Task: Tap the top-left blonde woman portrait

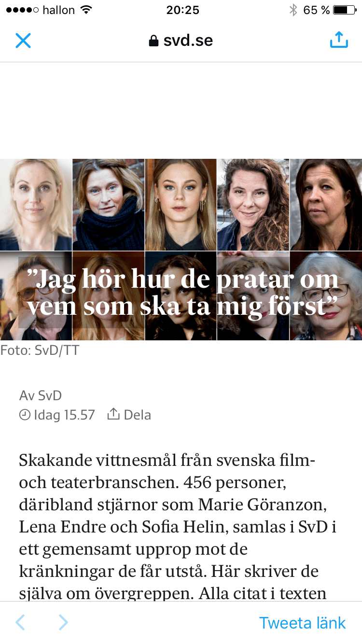Action: point(36,205)
